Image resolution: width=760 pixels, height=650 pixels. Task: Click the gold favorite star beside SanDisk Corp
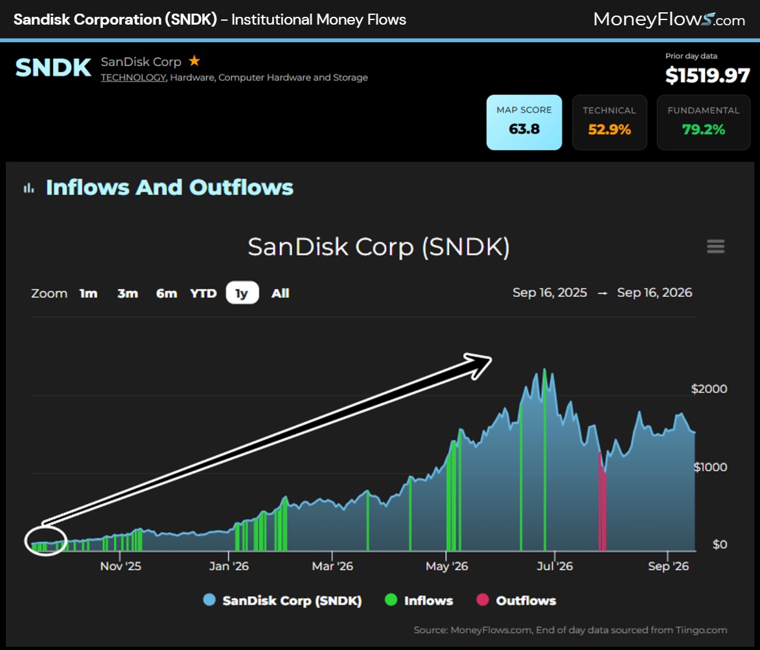[194, 60]
